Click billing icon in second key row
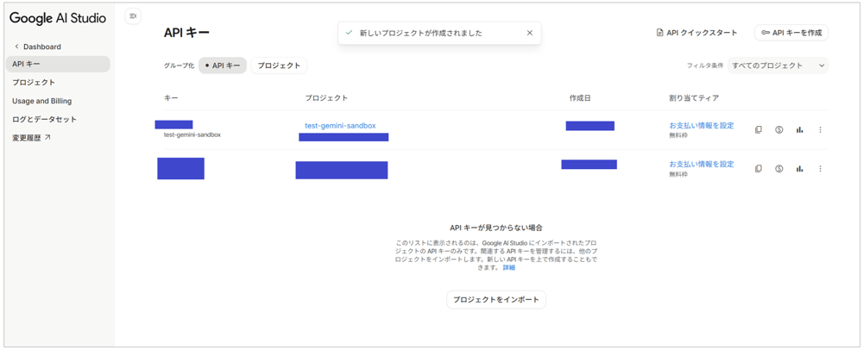The image size is (863, 350). [779, 169]
